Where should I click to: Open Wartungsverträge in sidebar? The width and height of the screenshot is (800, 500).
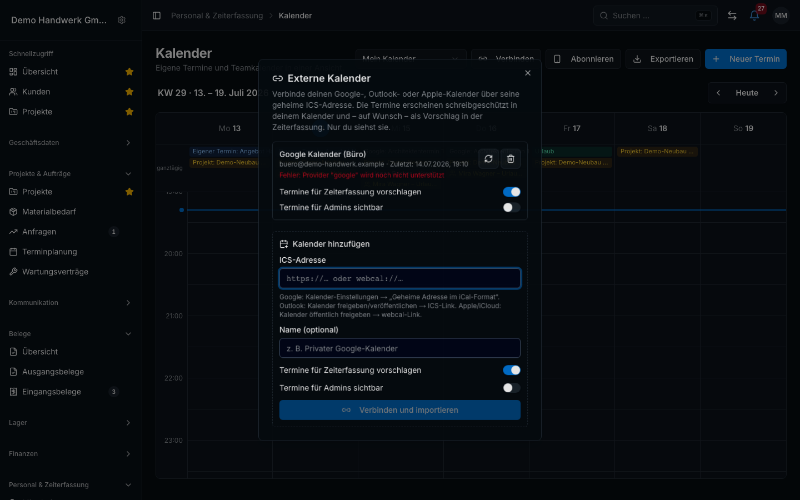pyautogui.click(x=71, y=272)
